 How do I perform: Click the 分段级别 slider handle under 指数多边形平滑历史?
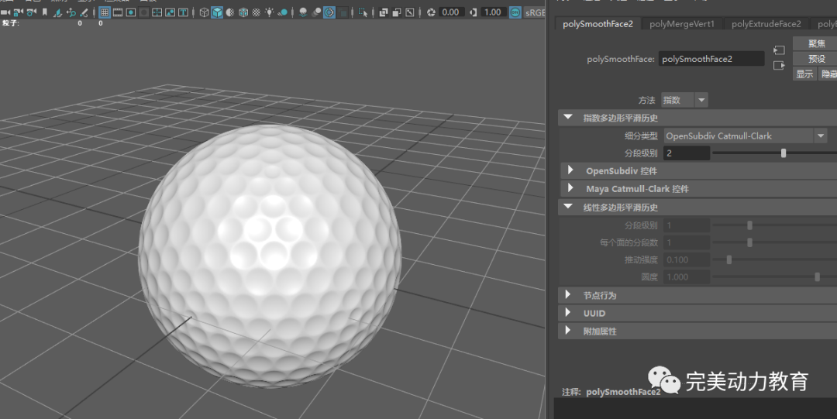click(x=784, y=153)
